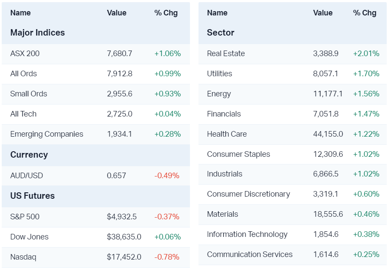View Emerging Companies index details
388x269 pixels.
coord(47,134)
